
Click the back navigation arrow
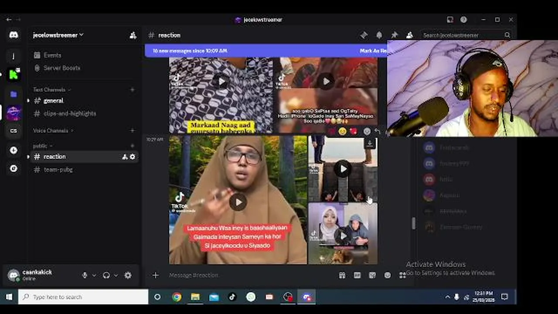pyautogui.click(x=8, y=20)
